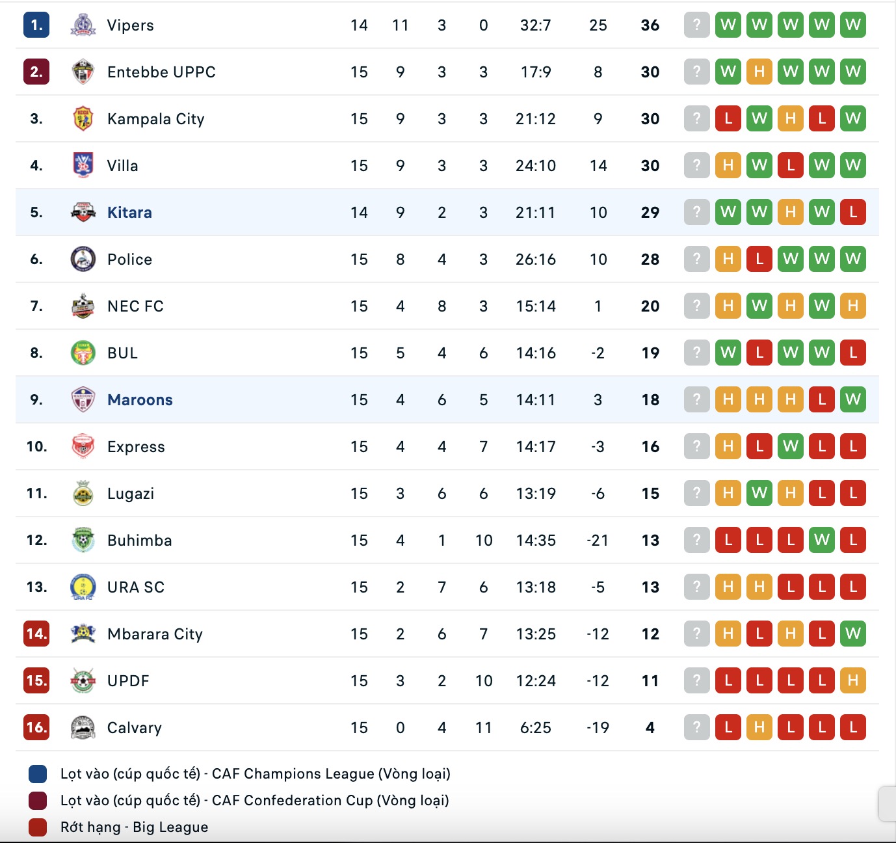Viewport: 896px width, 843px height.
Task: Click the Kampala City club crest
Action: 83,119
